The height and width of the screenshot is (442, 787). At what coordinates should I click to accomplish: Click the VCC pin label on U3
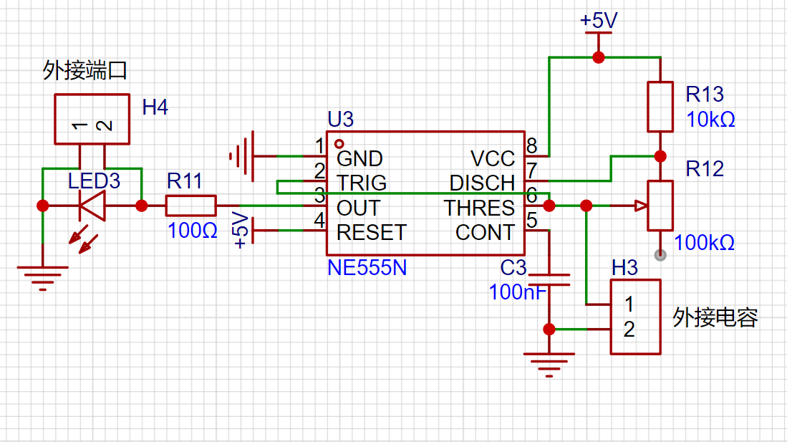point(493,159)
